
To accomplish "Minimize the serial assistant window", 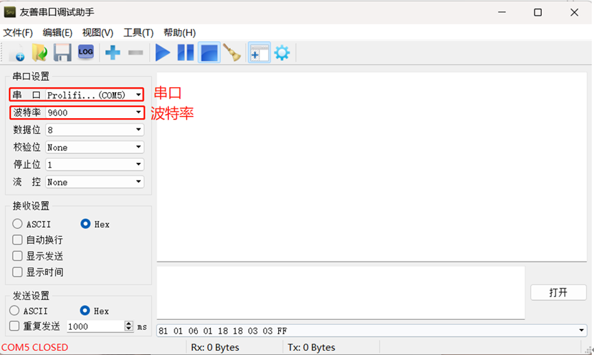I will pos(502,12).
